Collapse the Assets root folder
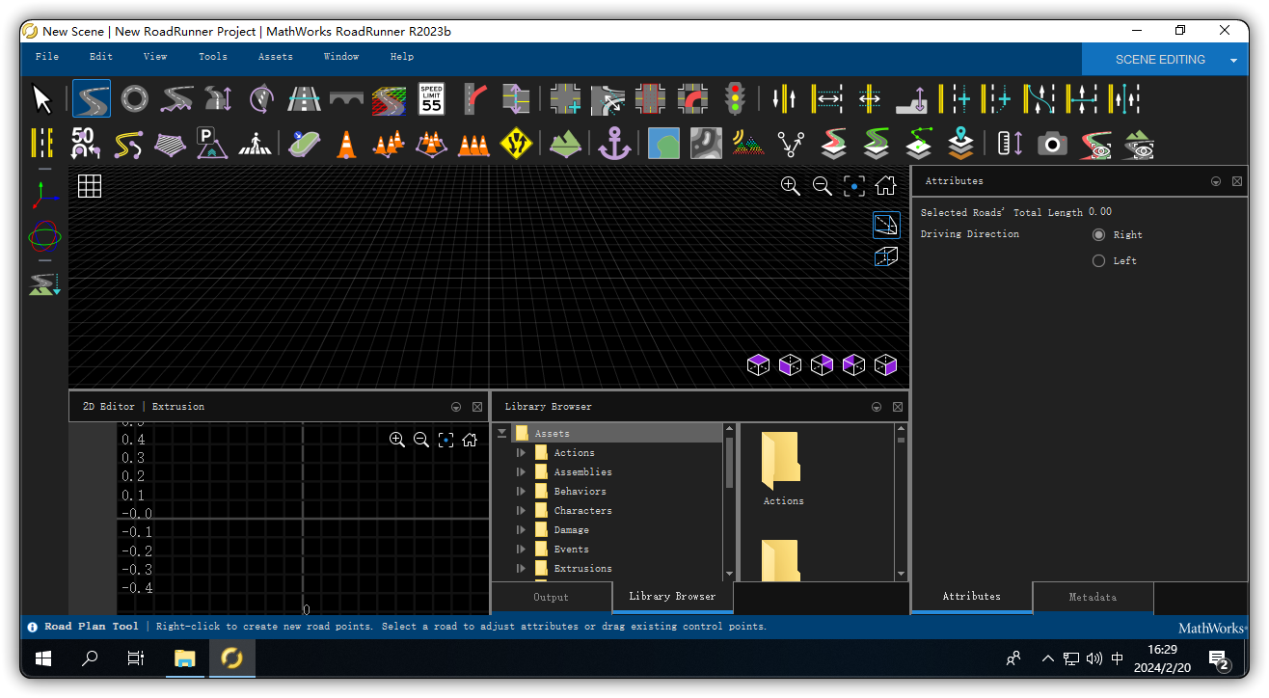This screenshot has height=698, width=1269. click(501, 434)
